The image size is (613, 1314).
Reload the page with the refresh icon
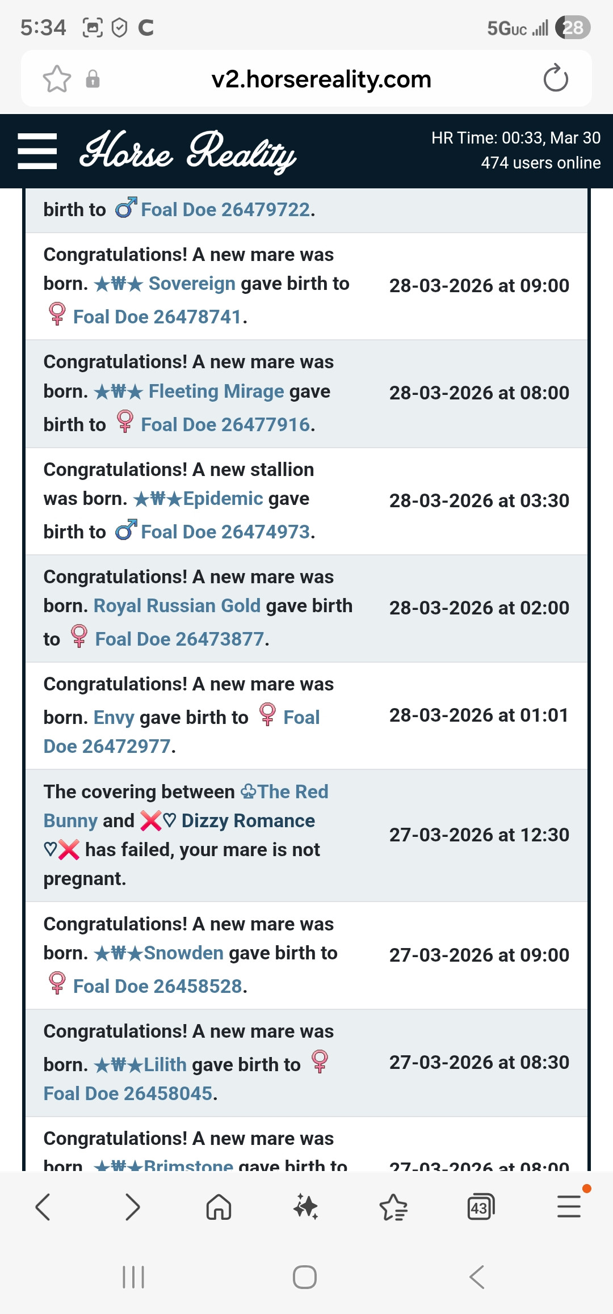click(x=555, y=79)
